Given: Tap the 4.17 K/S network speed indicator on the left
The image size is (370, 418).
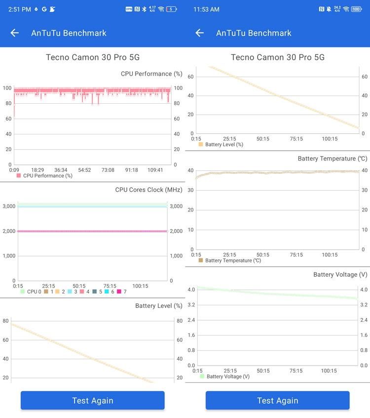Looking at the screenshot, I should (x=152, y=9).
